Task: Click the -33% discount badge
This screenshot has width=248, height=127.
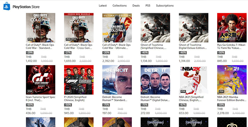Action: (x=221, y=105)
